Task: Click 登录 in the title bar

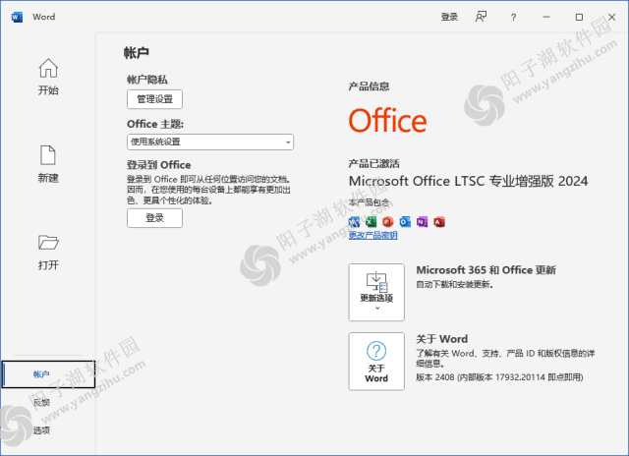Action: tap(449, 17)
